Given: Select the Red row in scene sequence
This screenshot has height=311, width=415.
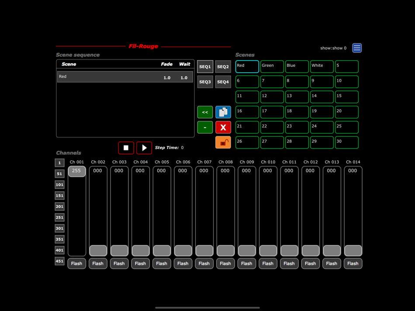Looking at the screenshot, I should (x=125, y=77).
